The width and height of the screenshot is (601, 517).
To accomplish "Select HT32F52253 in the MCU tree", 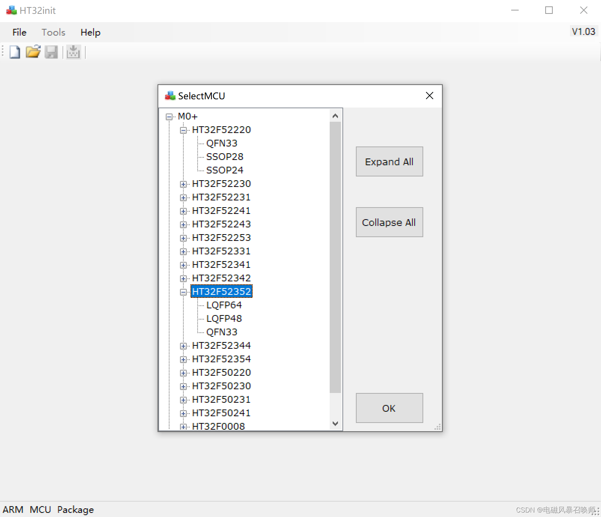I will coord(222,238).
